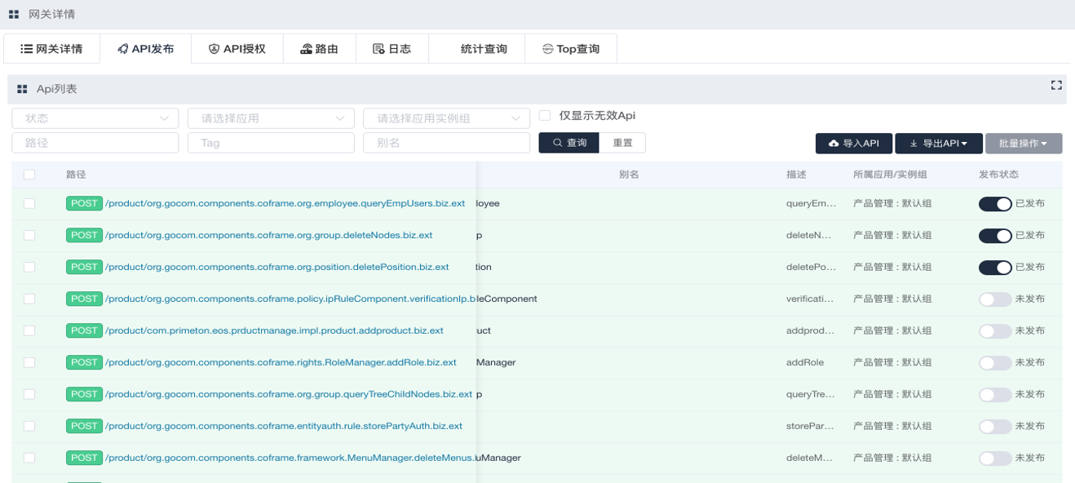Screen dimensions: 1075x483
Task: Enable the 仅显示无效Api checkbox
Action: click(x=545, y=116)
